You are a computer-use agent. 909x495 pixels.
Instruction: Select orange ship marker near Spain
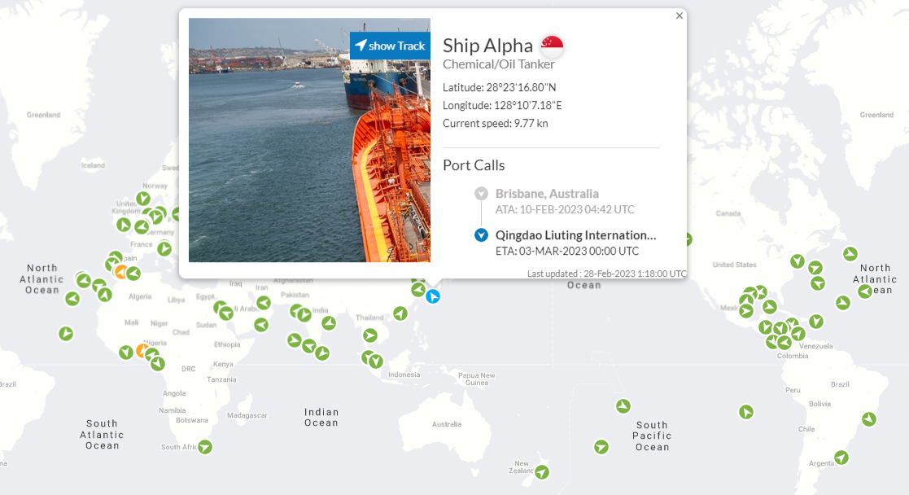coord(121,271)
